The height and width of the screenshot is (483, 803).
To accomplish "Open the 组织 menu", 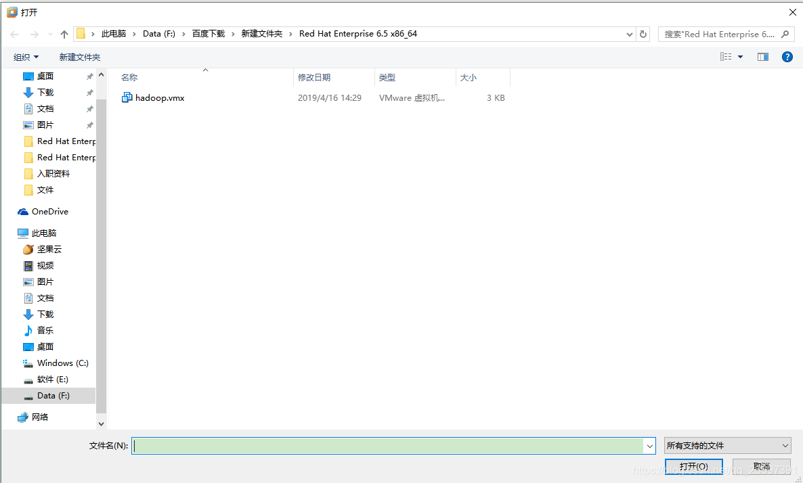I will (26, 57).
